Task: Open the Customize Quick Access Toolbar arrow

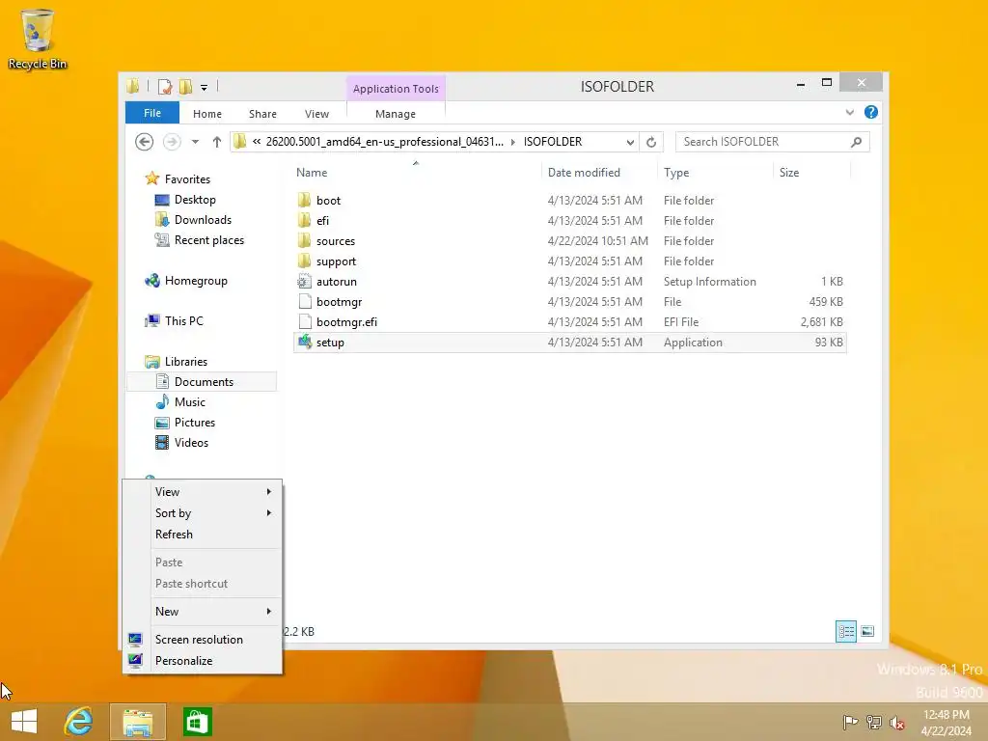Action: coord(205,88)
